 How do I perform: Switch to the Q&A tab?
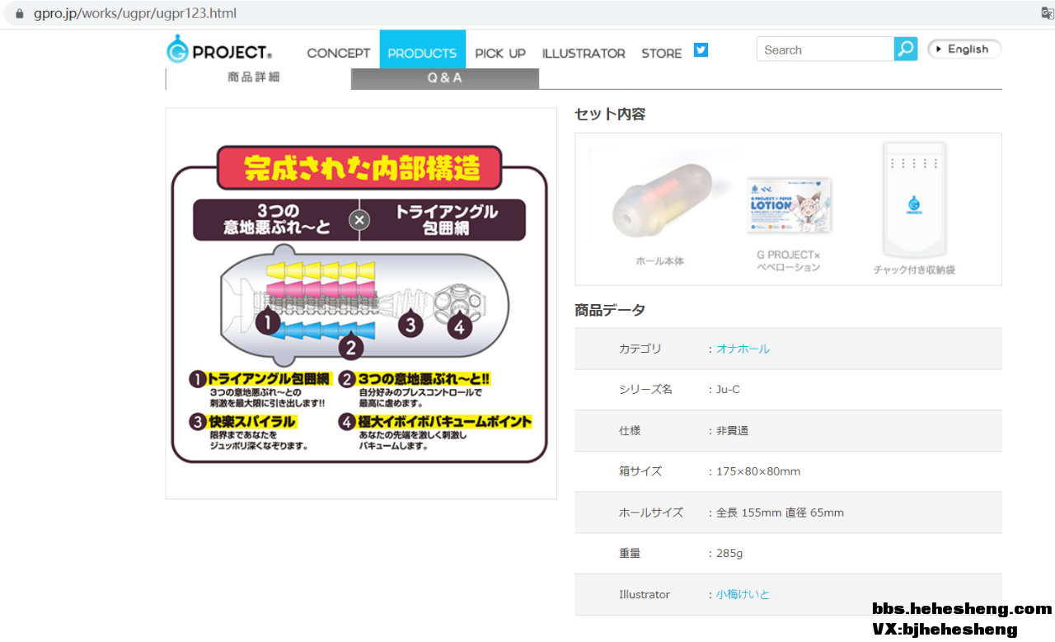[x=445, y=78]
